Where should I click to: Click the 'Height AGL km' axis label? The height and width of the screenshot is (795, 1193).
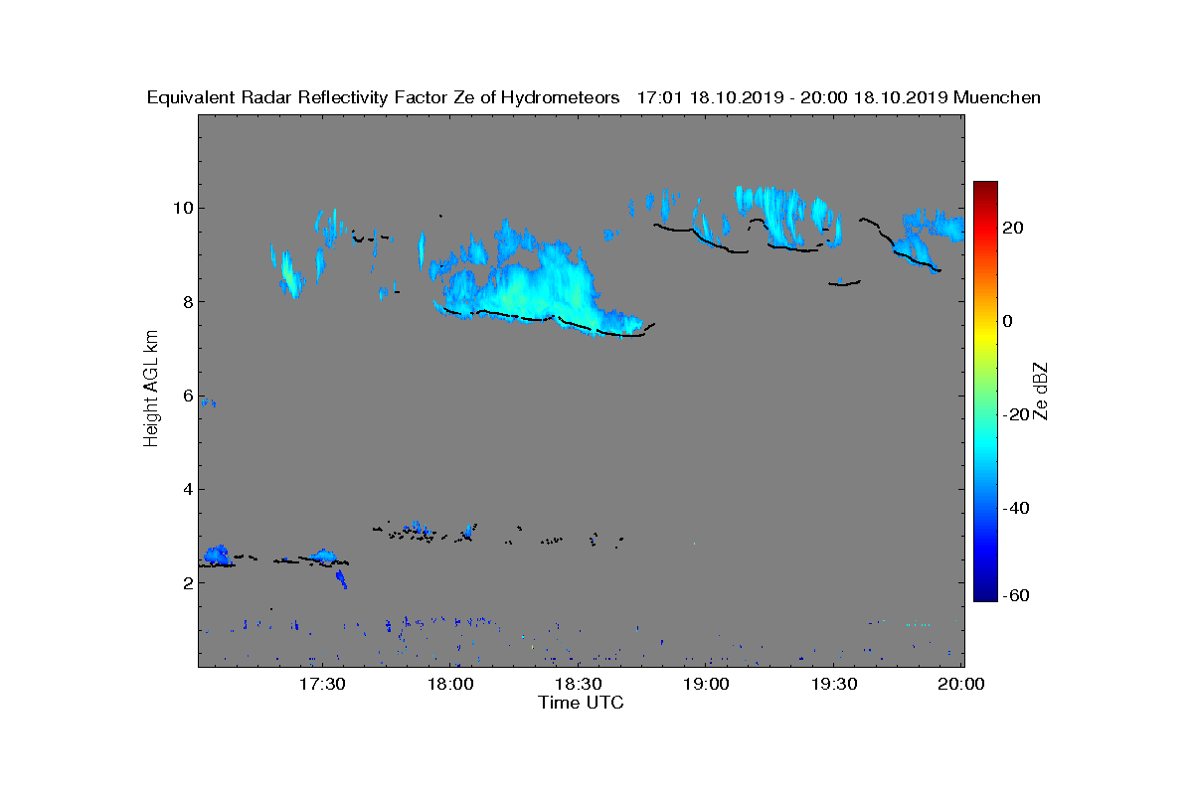(x=152, y=390)
